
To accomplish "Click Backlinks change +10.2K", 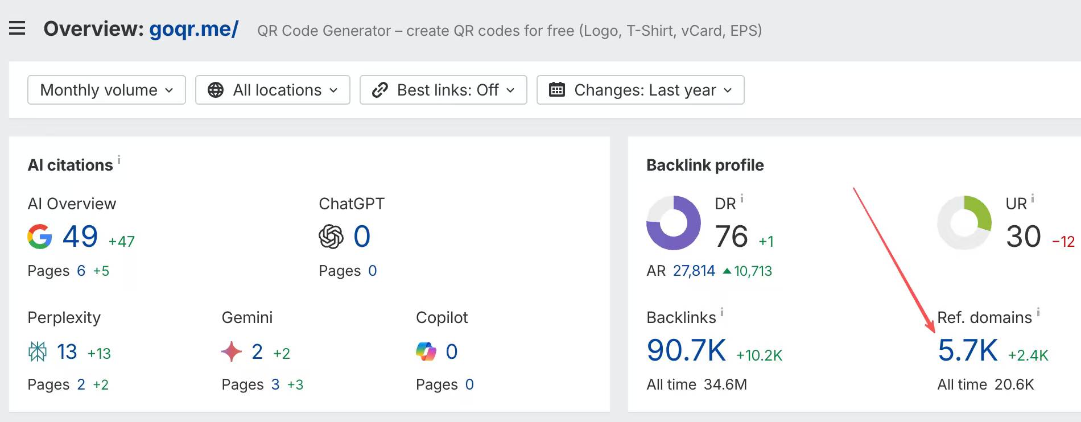I will point(760,355).
